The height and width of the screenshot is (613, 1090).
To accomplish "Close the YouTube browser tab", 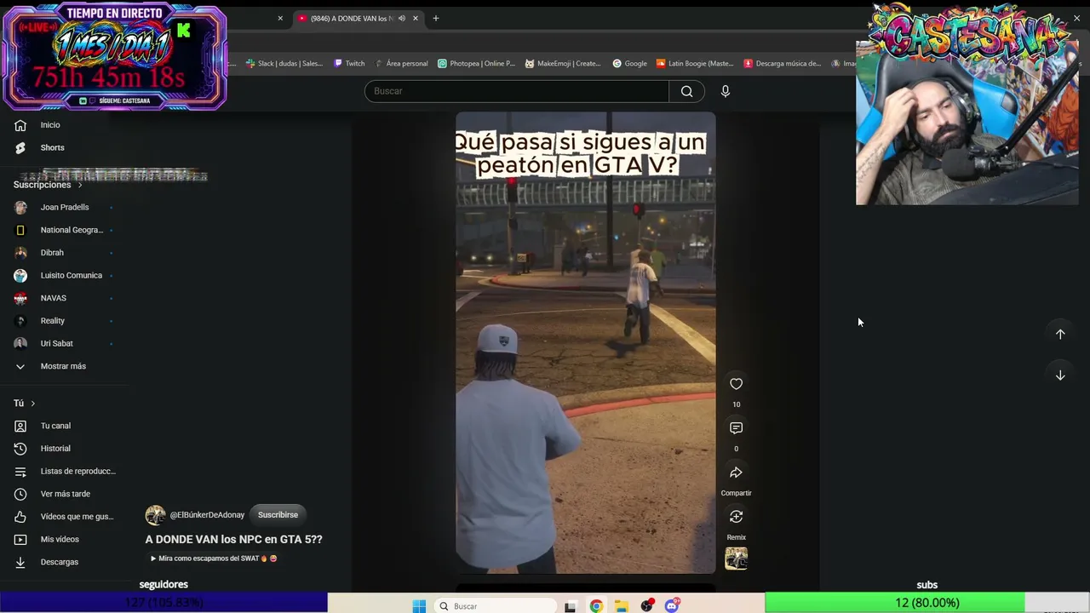I will [416, 18].
